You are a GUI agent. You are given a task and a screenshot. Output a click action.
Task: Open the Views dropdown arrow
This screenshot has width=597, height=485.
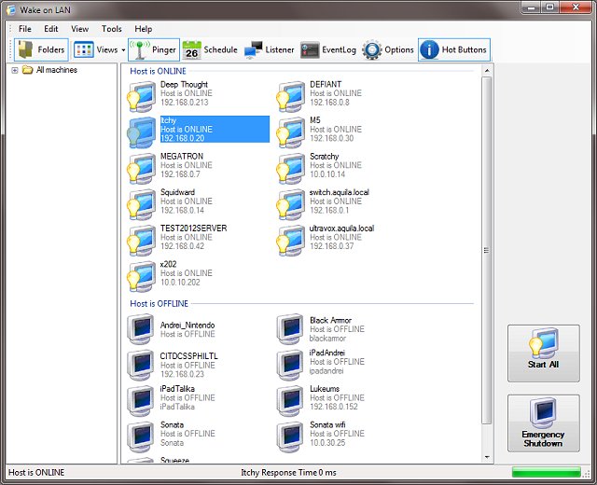click(123, 50)
